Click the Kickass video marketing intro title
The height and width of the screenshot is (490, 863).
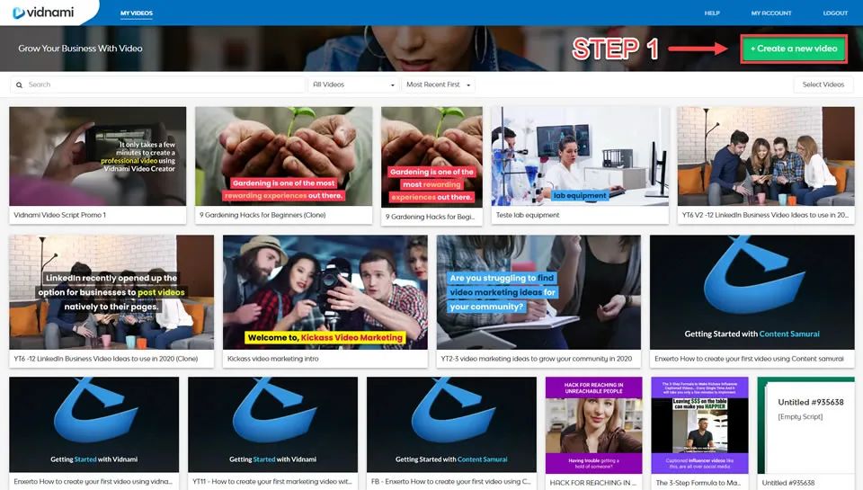point(273,359)
